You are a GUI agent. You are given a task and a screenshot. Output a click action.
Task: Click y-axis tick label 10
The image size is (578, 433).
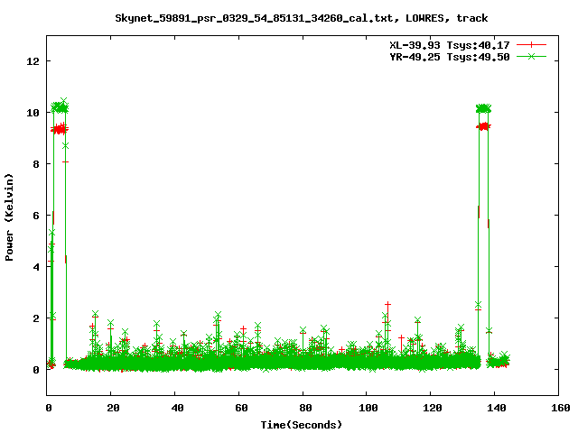[x=33, y=113]
